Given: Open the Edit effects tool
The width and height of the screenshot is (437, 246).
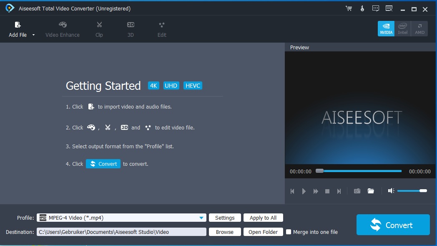Looking at the screenshot, I should pos(162,29).
